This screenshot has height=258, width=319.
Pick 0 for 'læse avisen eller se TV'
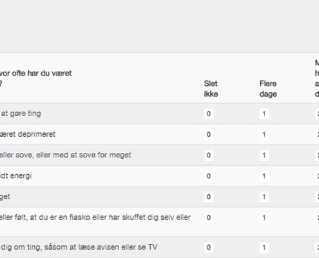pyautogui.click(x=209, y=248)
